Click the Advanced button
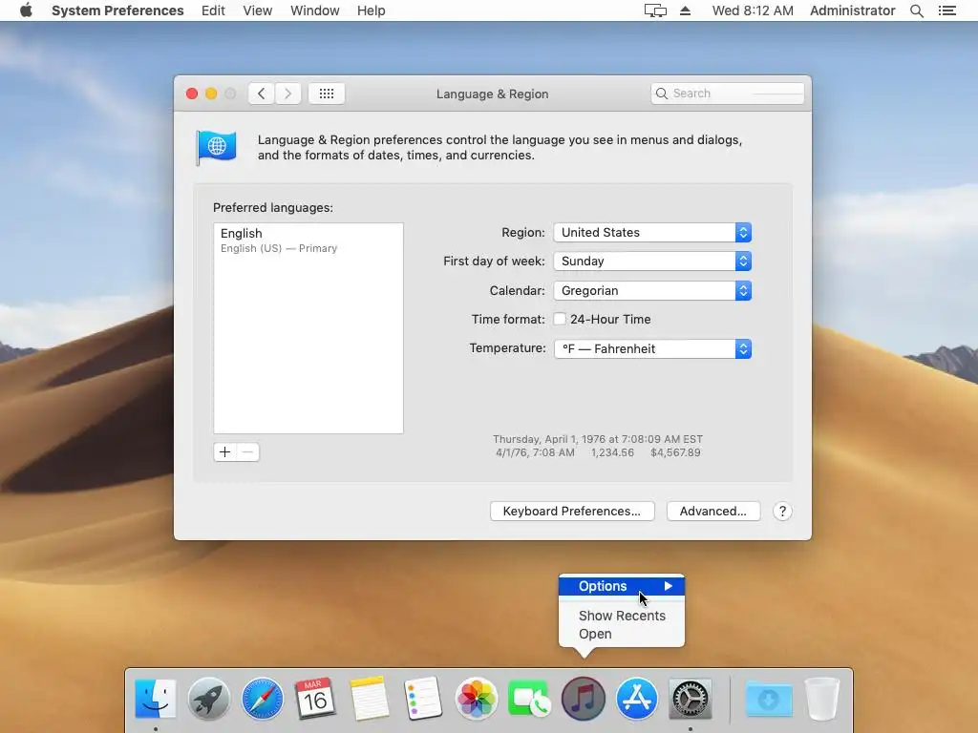Screen dimensions: 978x733 pyautogui.click(x=712, y=512)
